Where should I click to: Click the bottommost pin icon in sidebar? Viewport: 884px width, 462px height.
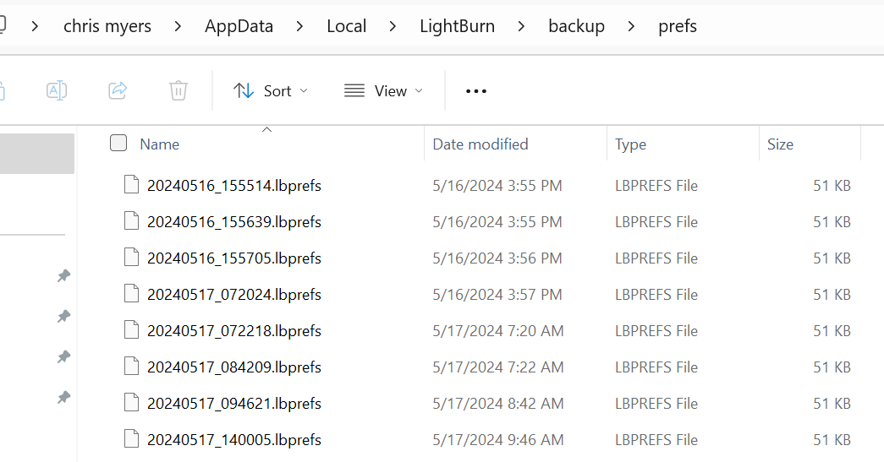[63, 397]
